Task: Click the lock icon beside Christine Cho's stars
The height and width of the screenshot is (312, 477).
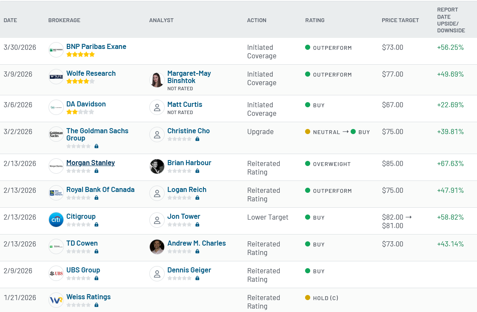Action: (x=197, y=139)
